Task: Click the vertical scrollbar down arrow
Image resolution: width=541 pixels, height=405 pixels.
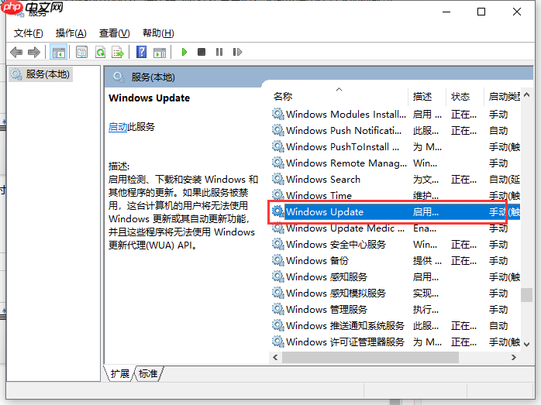Action: pos(526,344)
